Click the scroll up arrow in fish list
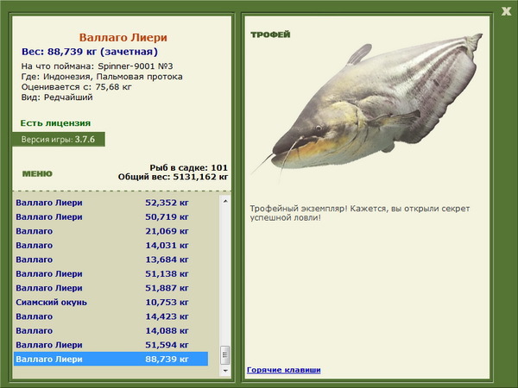Screen dimensions: 518x388 click(225, 201)
